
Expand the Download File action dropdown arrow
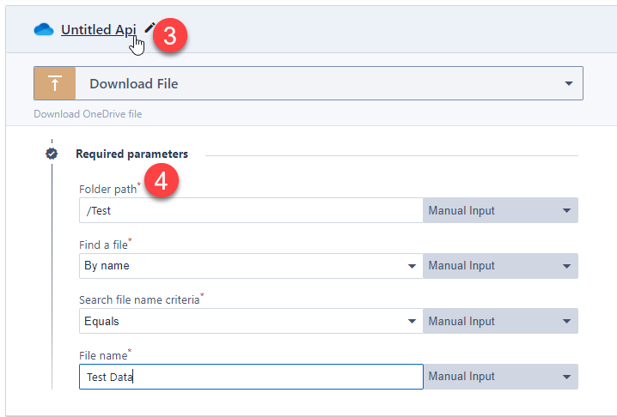click(568, 84)
